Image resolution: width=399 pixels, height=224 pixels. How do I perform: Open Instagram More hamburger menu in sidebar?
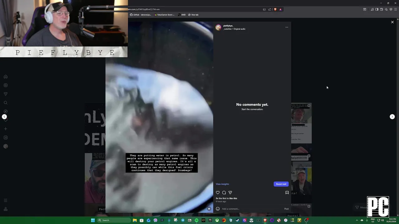[5, 200]
